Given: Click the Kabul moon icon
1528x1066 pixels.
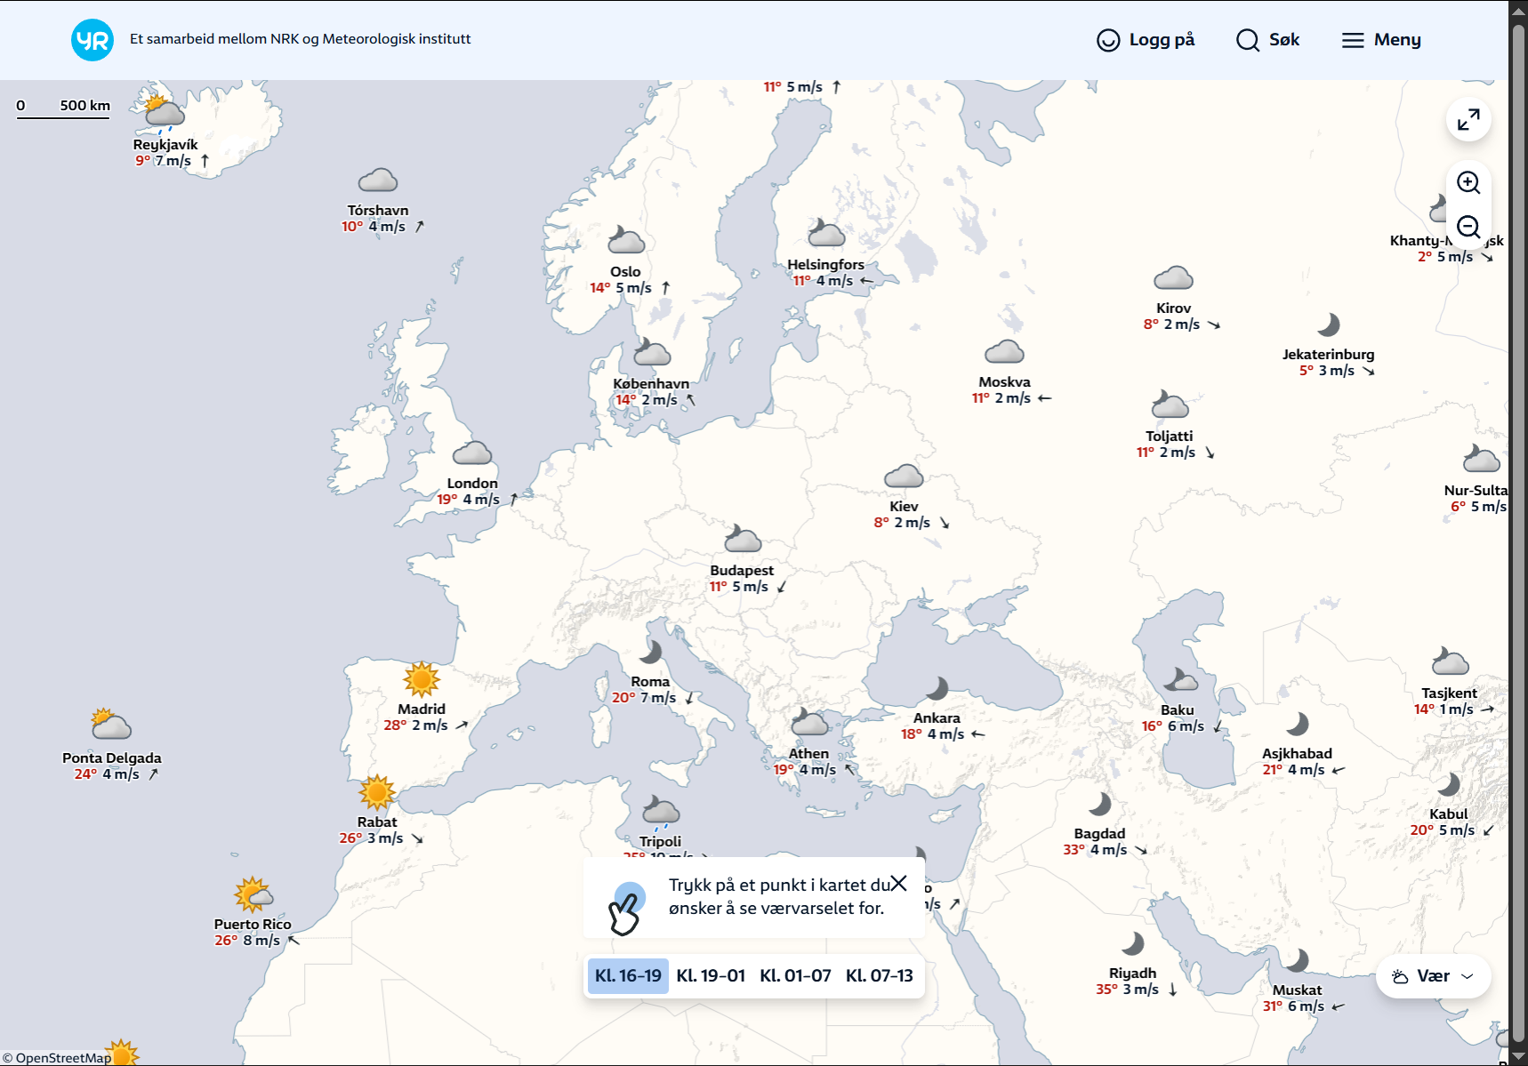Looking at the screenshot, I should point(1449,784).
